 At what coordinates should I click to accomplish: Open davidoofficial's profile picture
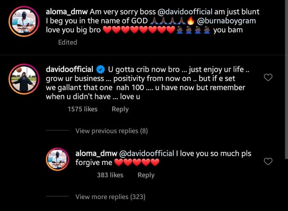coord(24,79)
